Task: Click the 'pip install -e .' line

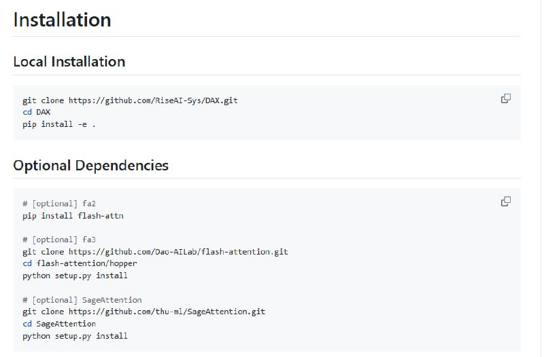Action: point(59,124)
